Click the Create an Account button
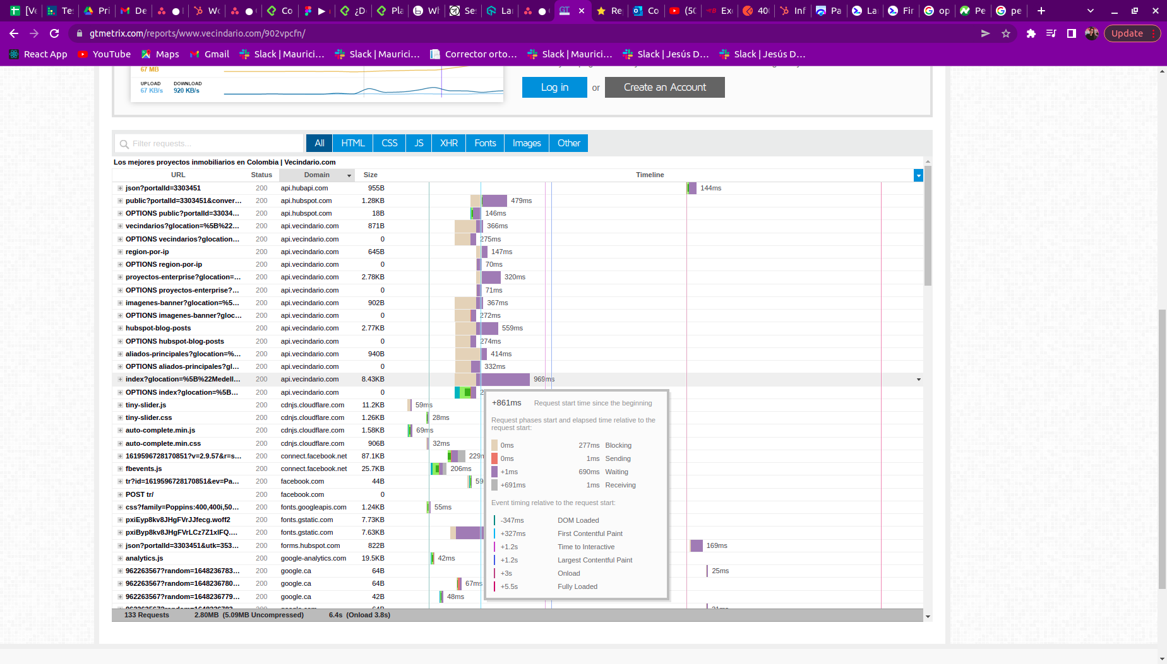This screenshot has width=1167, height=664. pyautogui.click(x=664, y=88)
